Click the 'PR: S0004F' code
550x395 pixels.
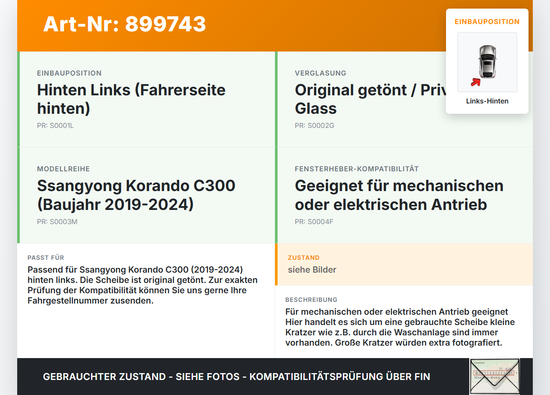[314, 222]
